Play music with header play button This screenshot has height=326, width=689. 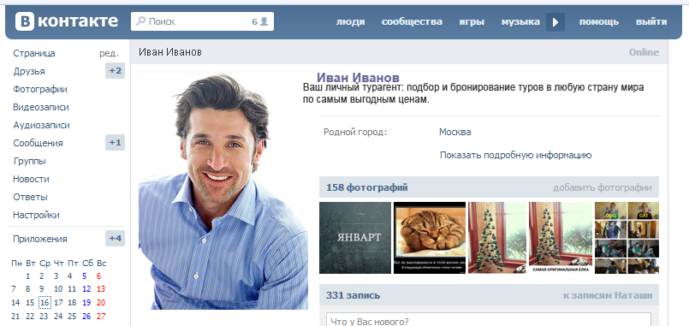coord(555,22)
